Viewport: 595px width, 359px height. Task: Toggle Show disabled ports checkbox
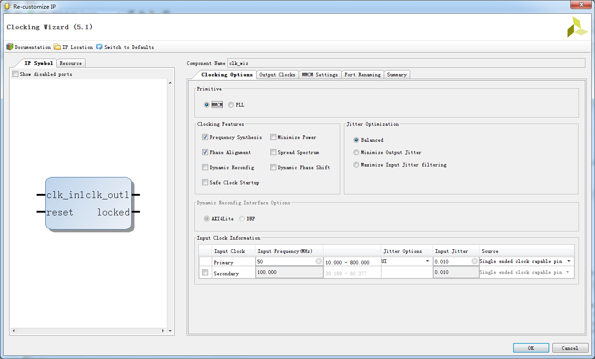tap(16, 74)
